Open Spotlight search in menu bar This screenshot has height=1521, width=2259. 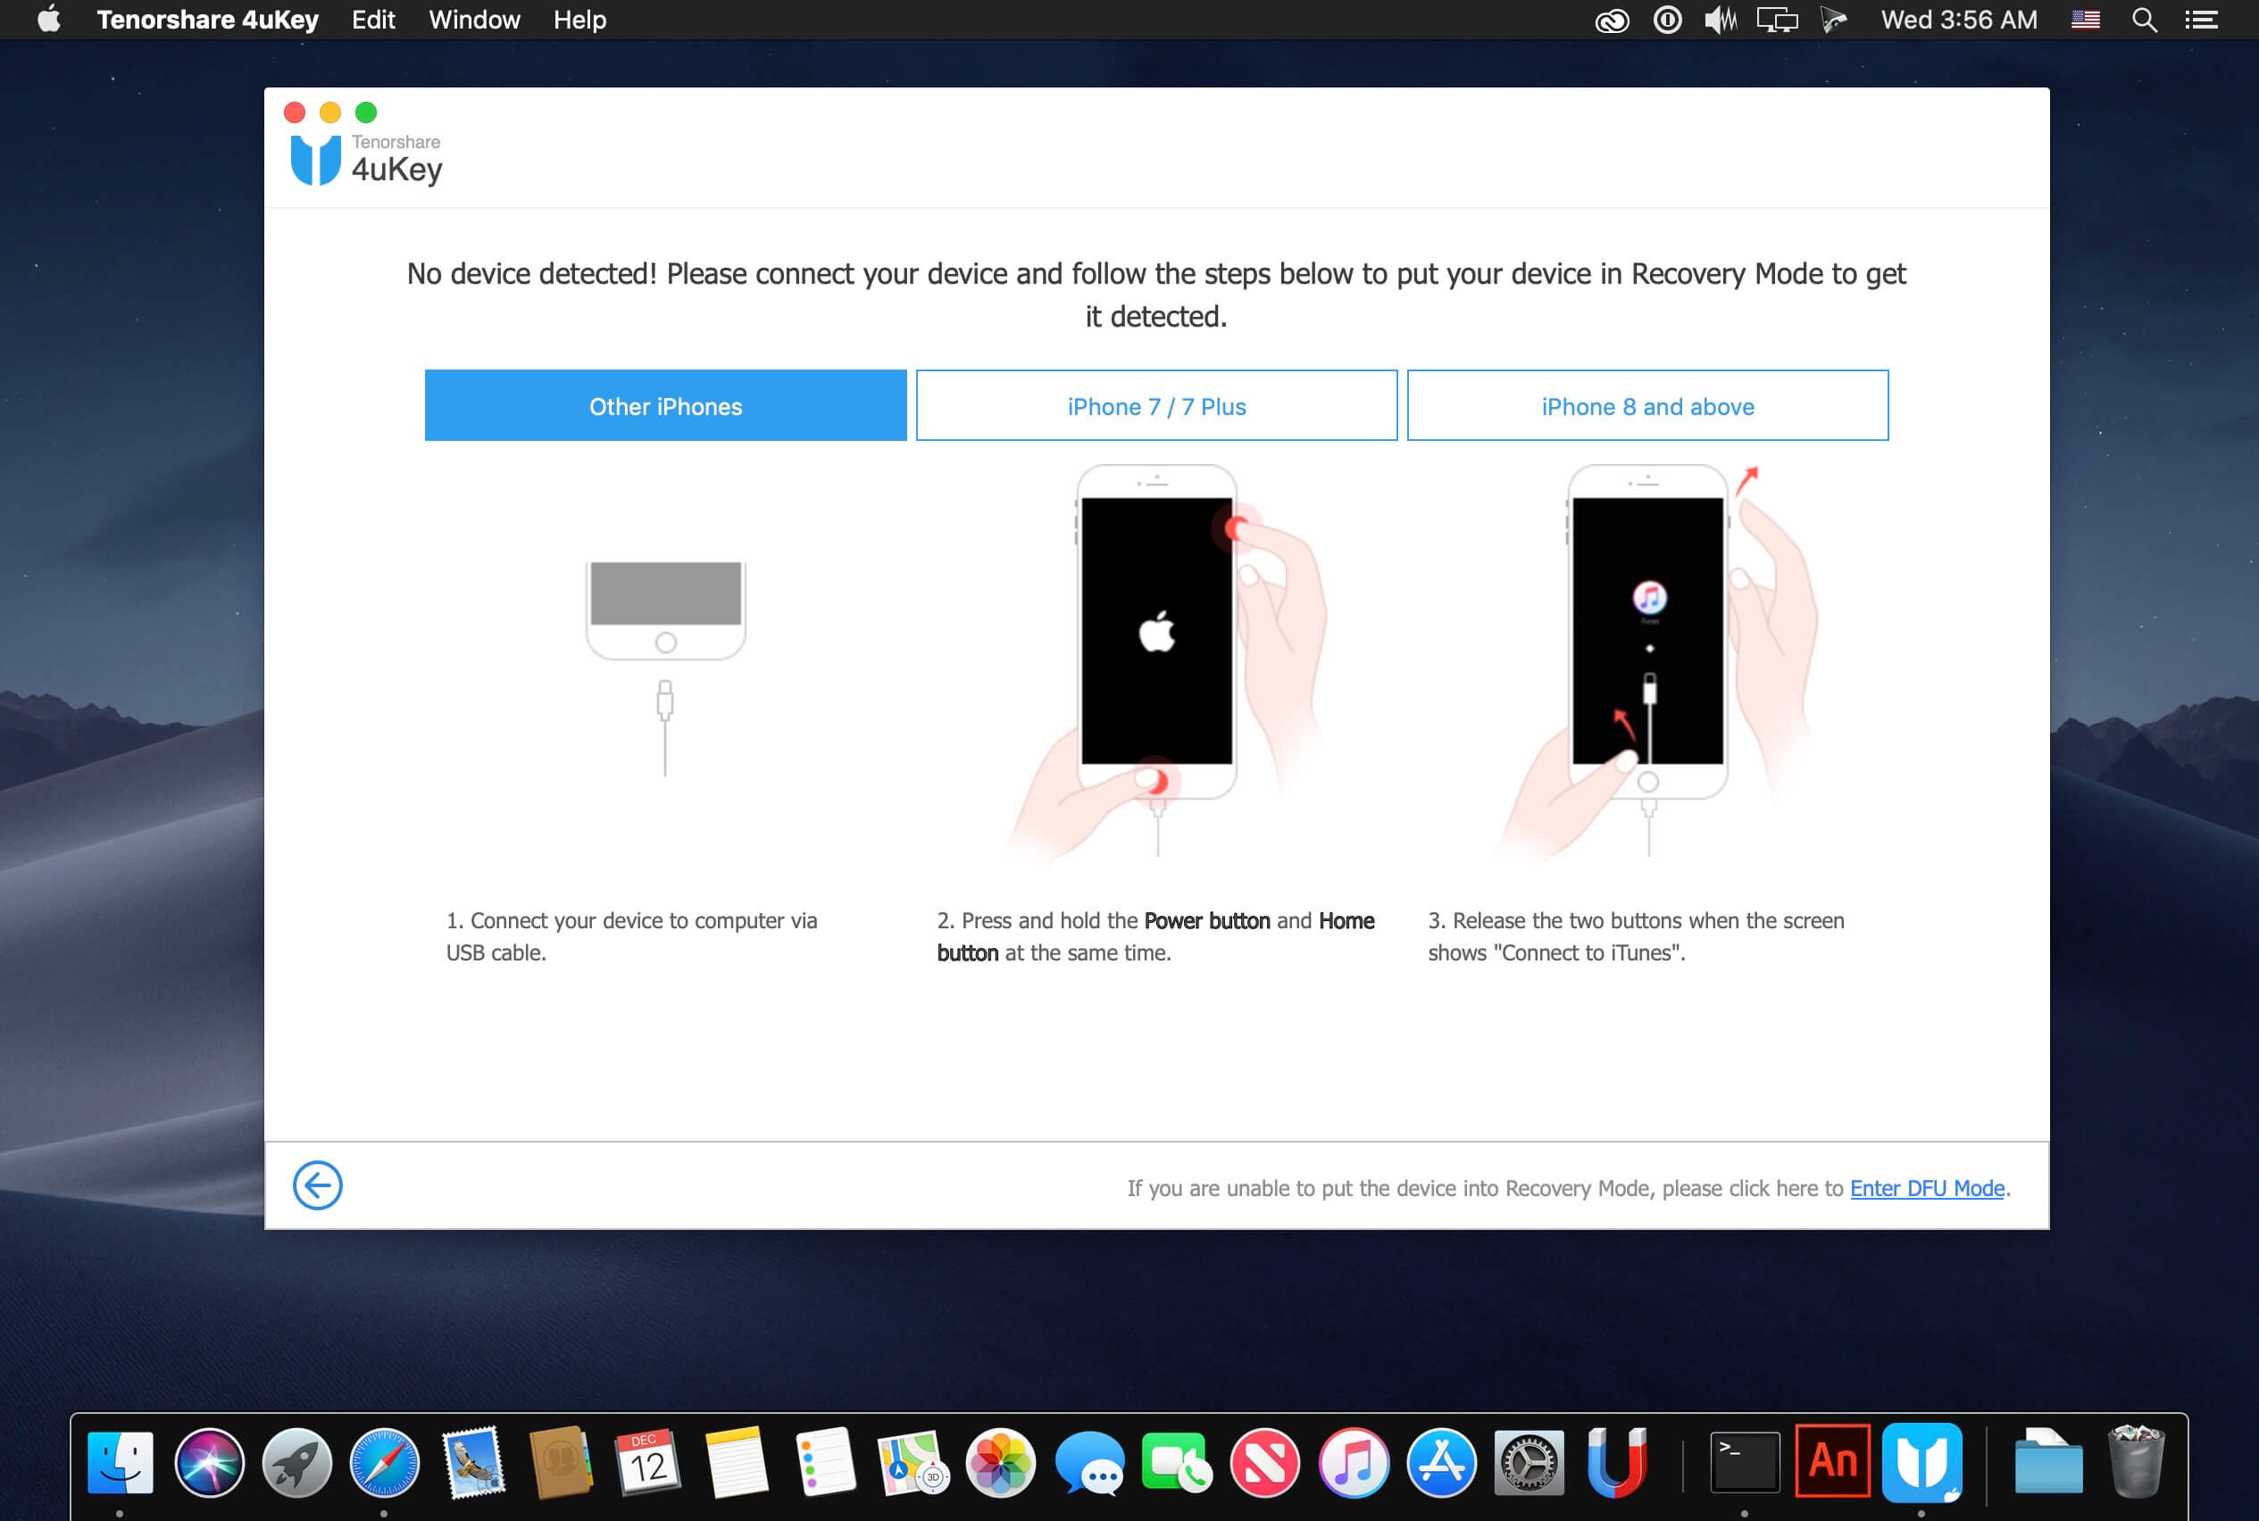pyautogui.click(x=2145, y=20)
